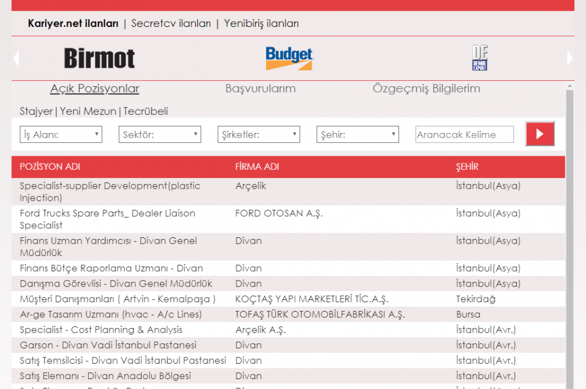Click the red search arrow button
The width and height of the screenshot is (586, 389).
coord(540,134)
